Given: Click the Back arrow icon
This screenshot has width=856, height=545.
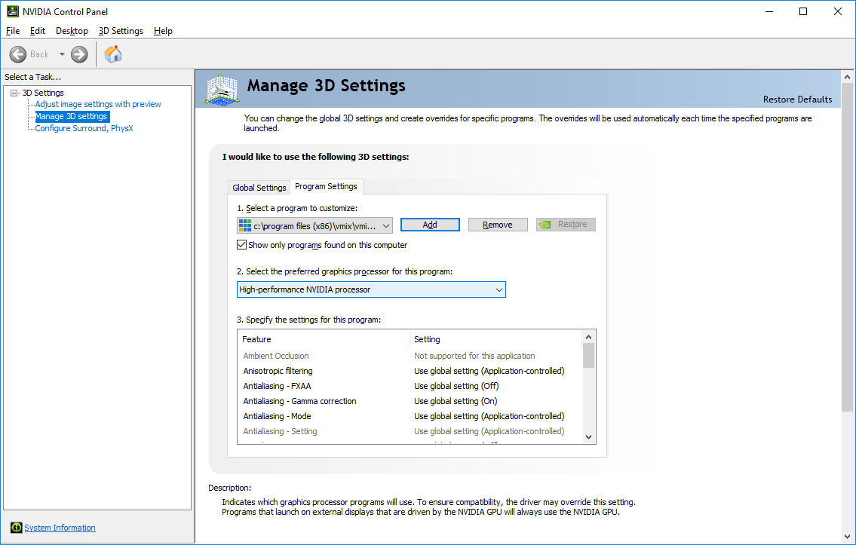Looking at the screenshot, I should tap(18, 54).
